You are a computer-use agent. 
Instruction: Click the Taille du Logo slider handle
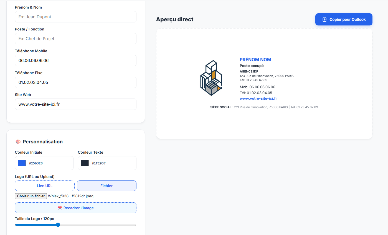click(x=58, y=225)
